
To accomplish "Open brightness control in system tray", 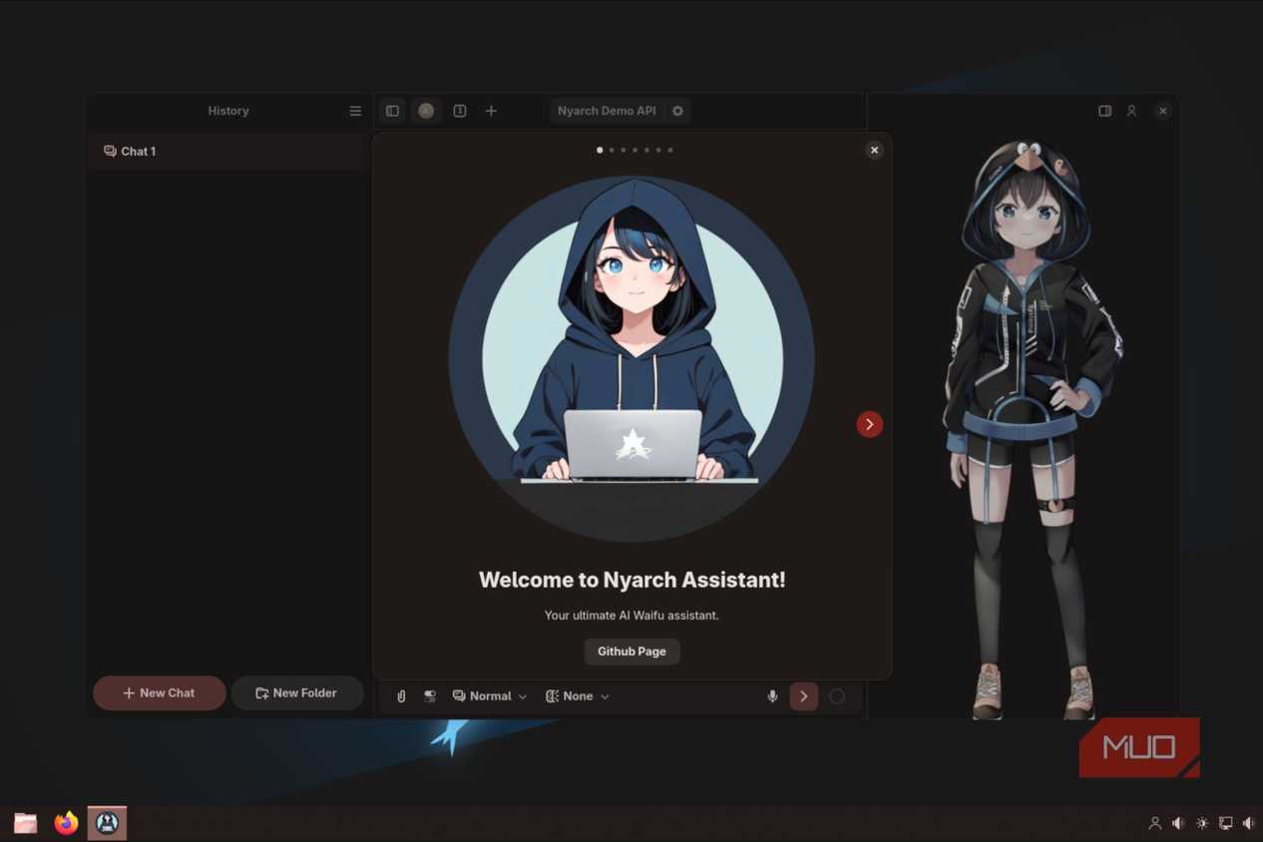I will (1202, 823).
